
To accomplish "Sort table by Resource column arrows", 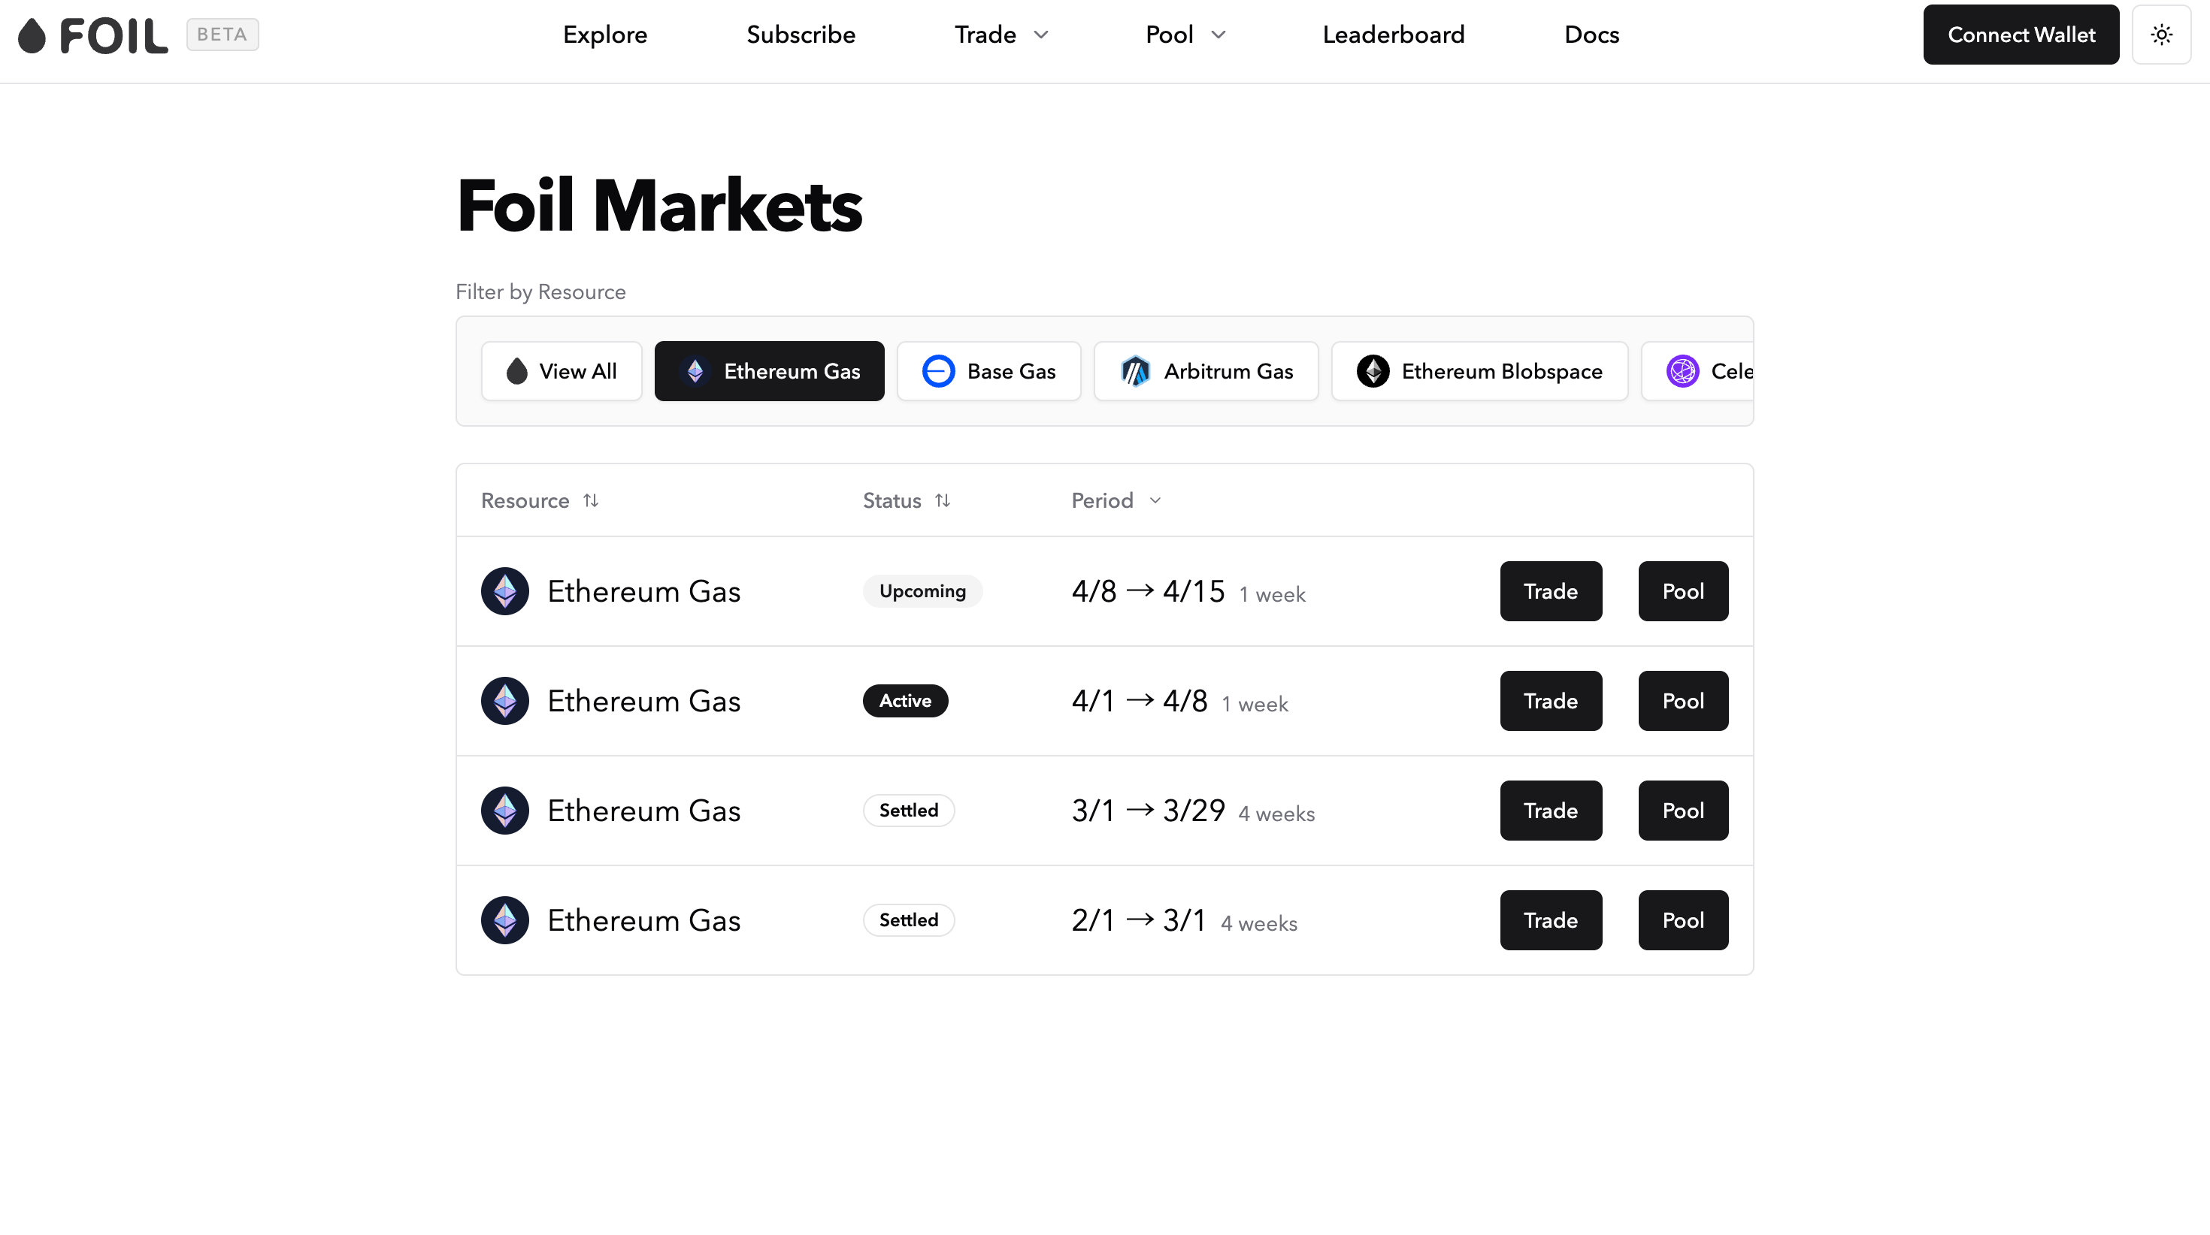I will pos(590,500).
